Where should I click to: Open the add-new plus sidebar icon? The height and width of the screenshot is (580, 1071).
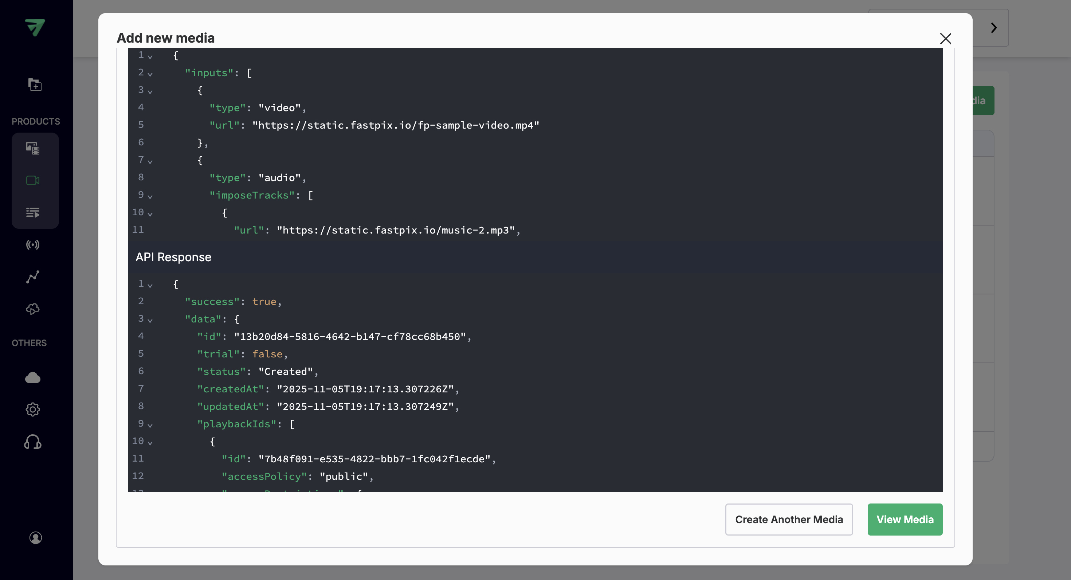tap(35, 85)
